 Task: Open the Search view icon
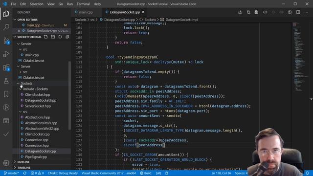[x=6, y=27]
